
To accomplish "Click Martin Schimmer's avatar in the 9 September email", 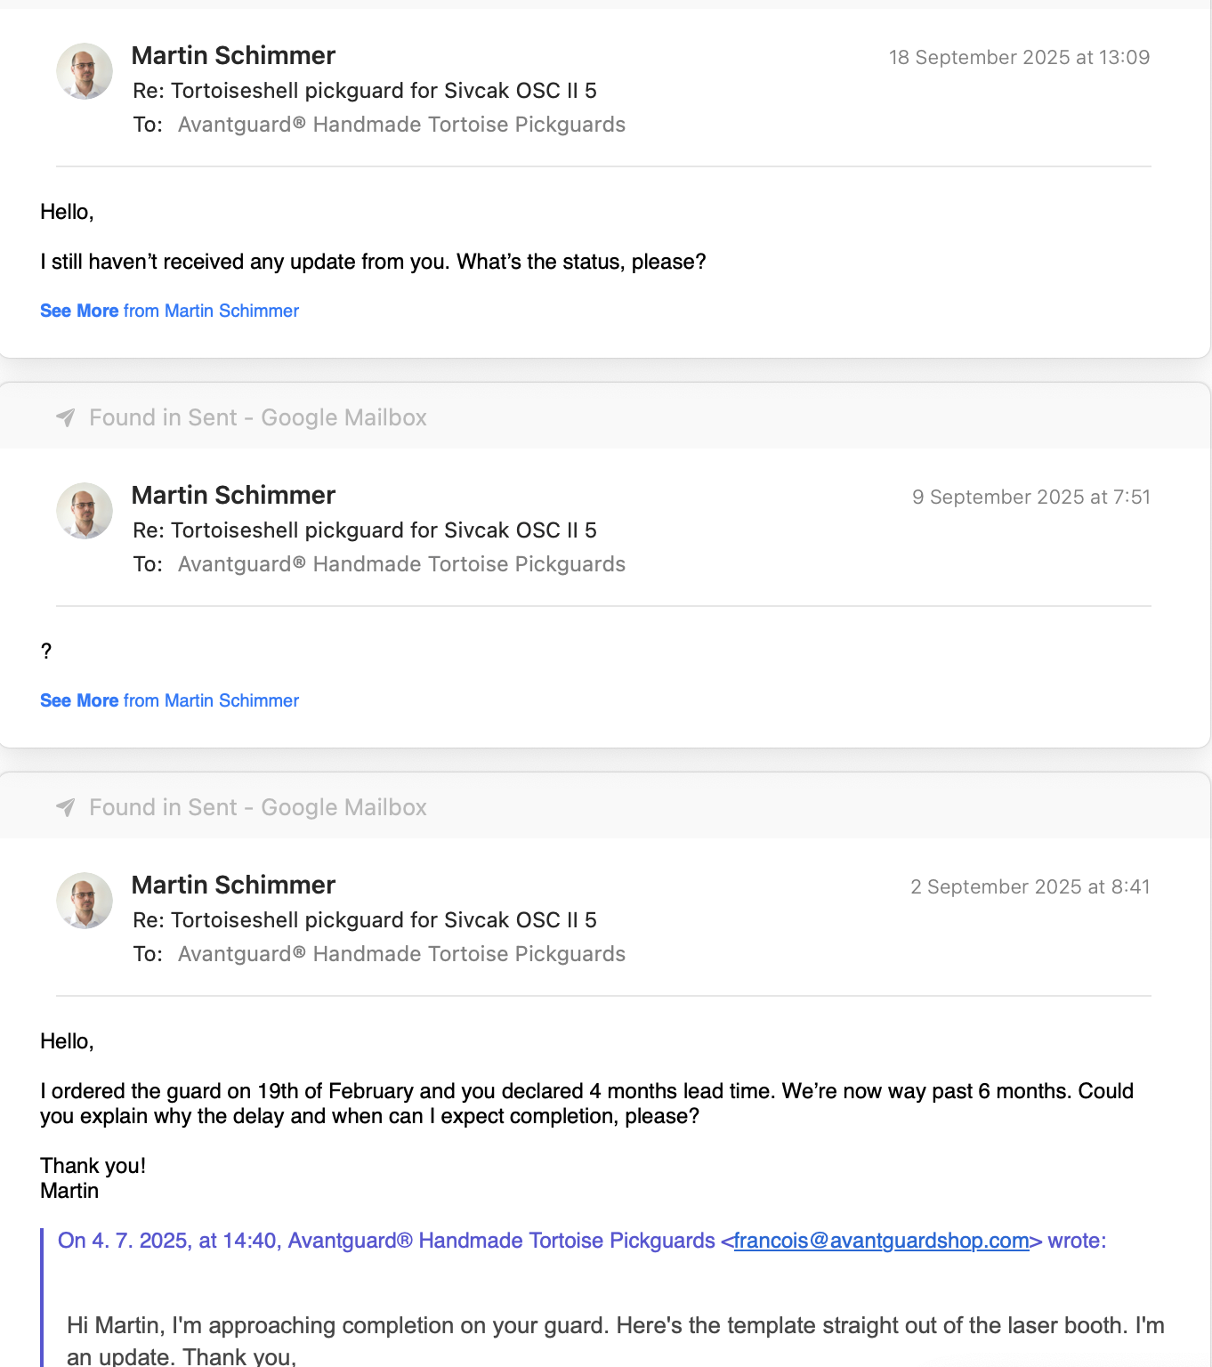I will click(x=85, y=511).
